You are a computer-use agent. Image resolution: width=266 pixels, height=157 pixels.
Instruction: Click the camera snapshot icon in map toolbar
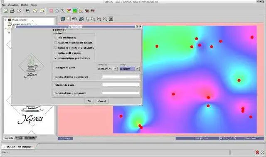81,19
